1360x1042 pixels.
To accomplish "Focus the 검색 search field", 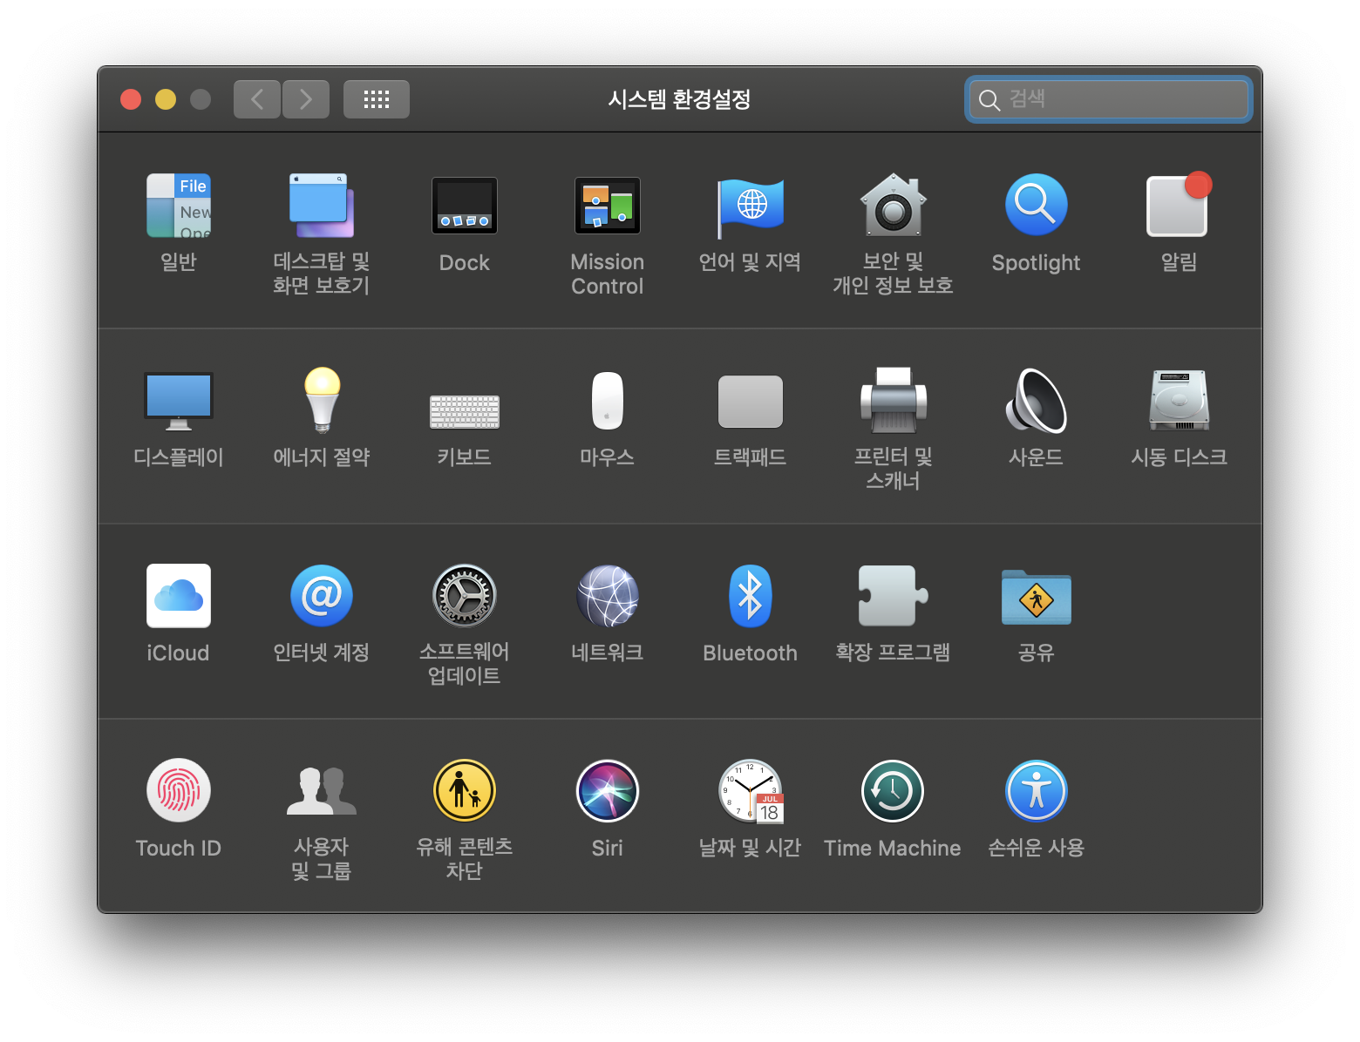I will point(1109,99).
